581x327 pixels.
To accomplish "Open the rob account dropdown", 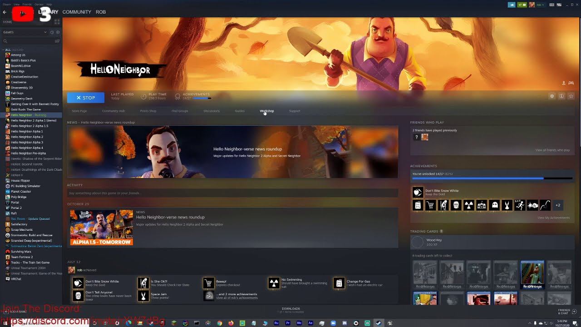I will pos(540,5).
